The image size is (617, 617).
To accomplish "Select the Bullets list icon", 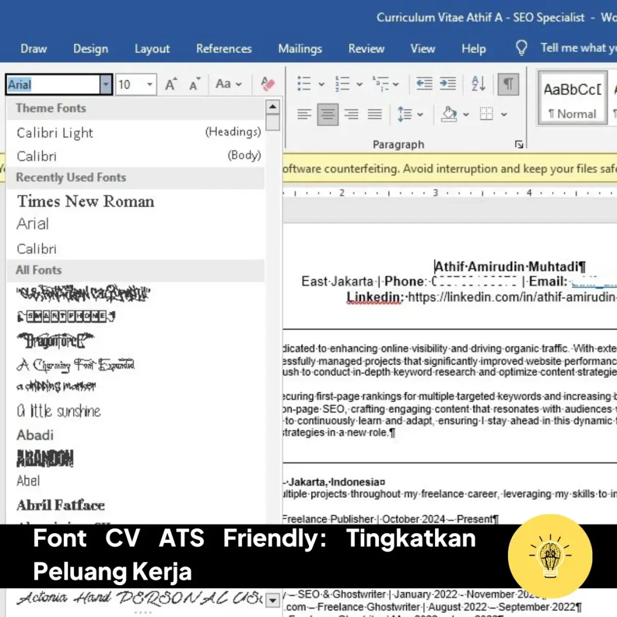I will [x=304, y=83].
